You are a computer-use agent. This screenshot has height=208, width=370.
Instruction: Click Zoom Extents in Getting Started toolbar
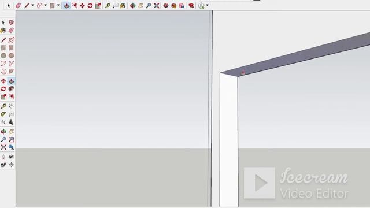[x=156, y=5]
